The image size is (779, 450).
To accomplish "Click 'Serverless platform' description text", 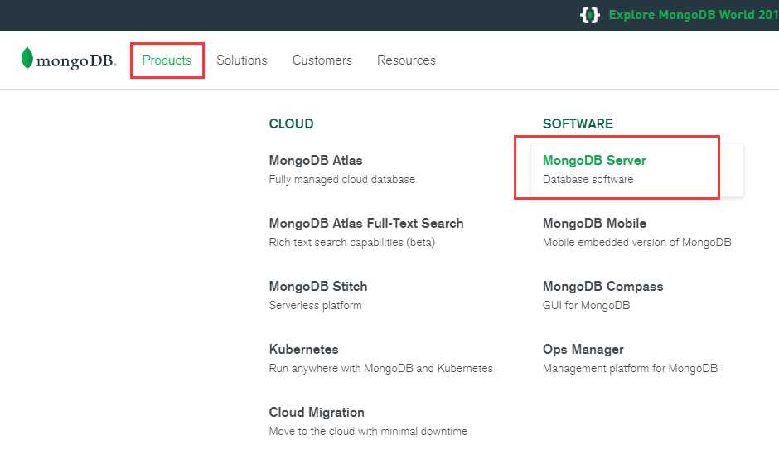I will pos(315,306).
